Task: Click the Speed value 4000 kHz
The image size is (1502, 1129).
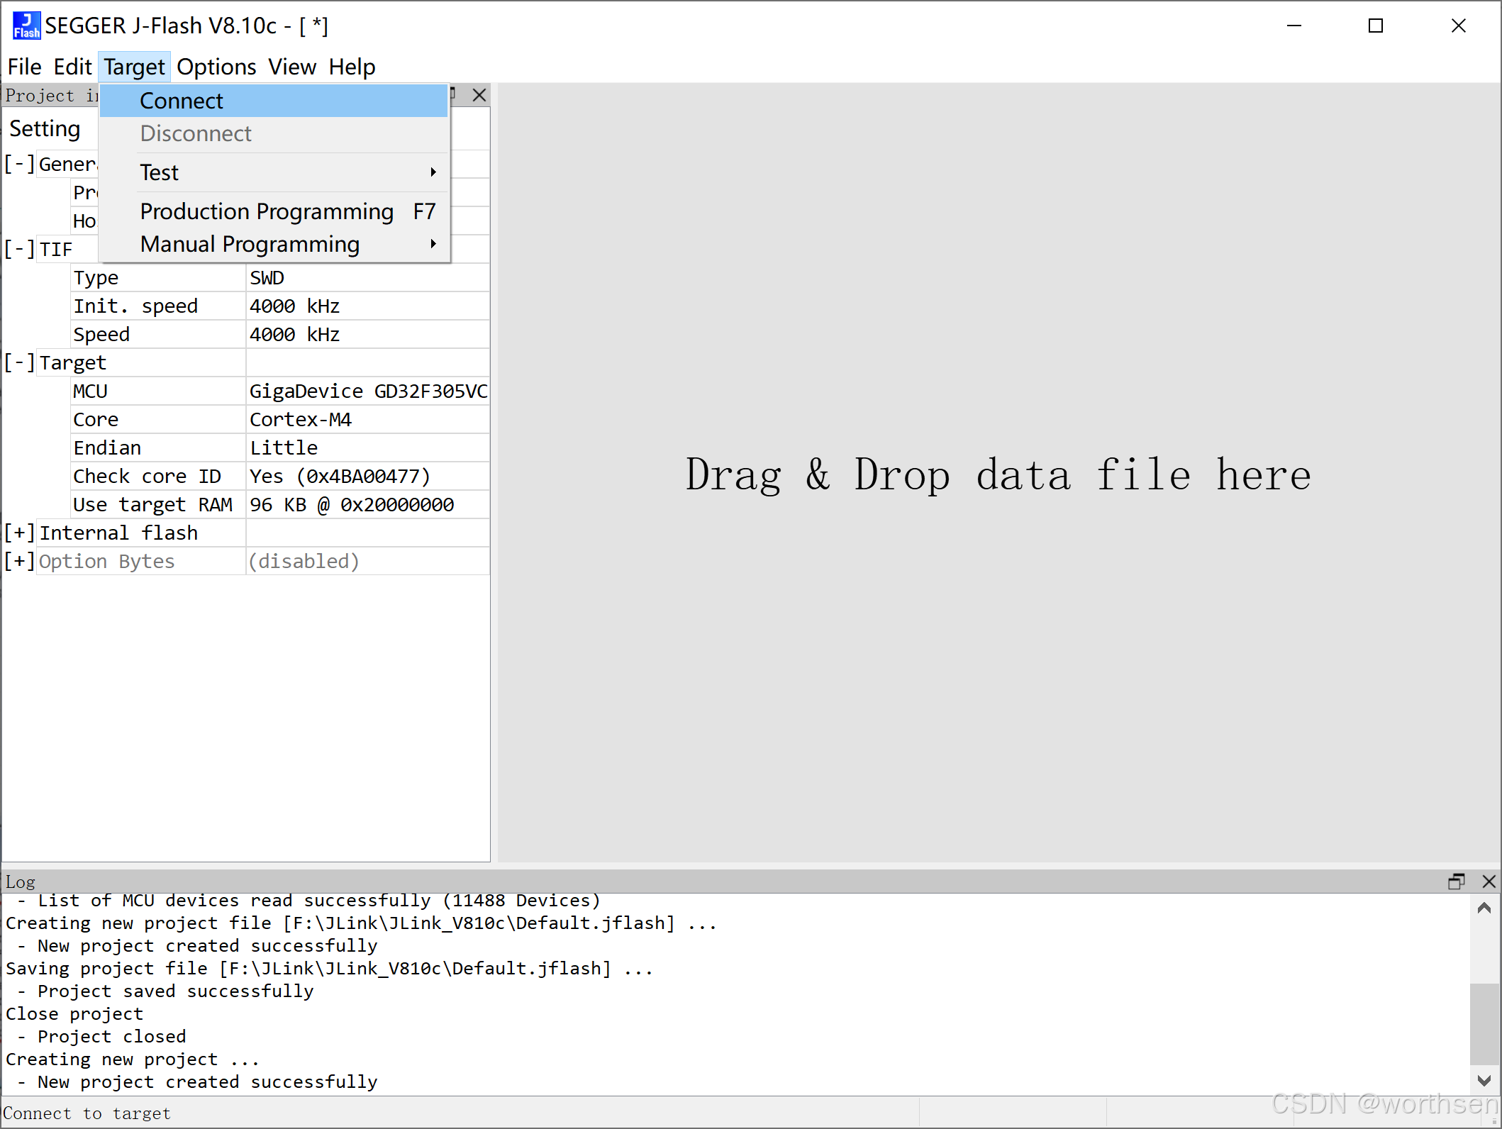Action: click(x=294, y=334)
